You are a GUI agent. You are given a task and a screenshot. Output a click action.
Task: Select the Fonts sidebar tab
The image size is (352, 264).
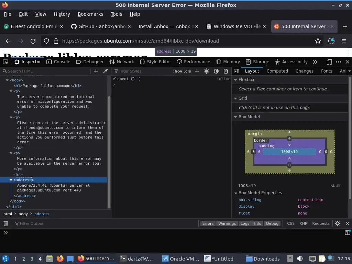[x=327, y=71]
